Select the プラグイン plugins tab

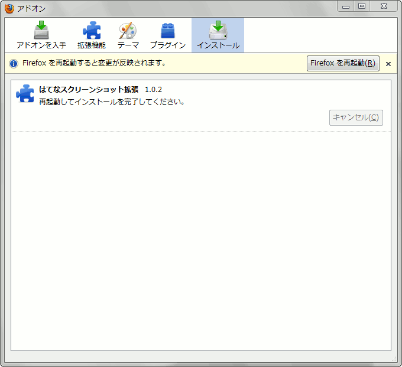[168, 35]
